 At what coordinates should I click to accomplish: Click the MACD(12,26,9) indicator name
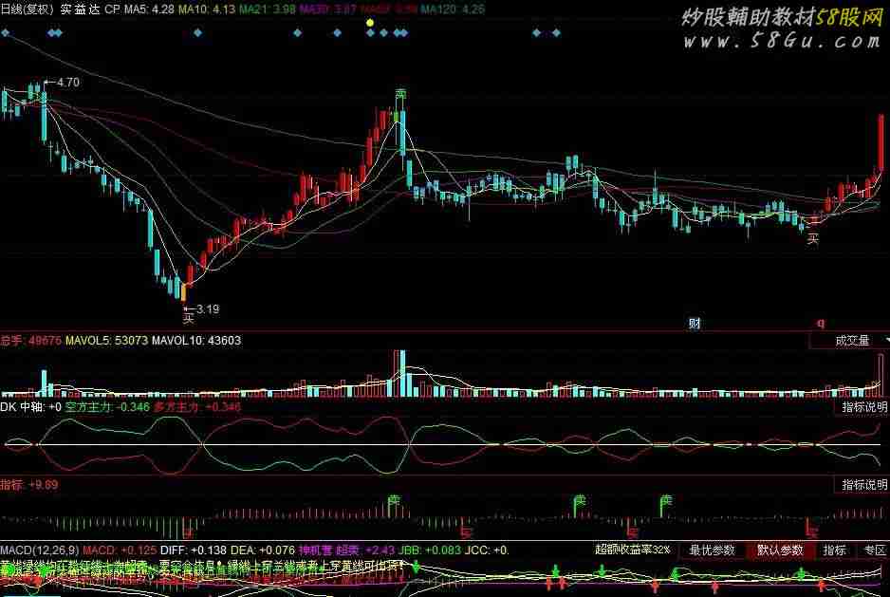click(x=39, y=550)
